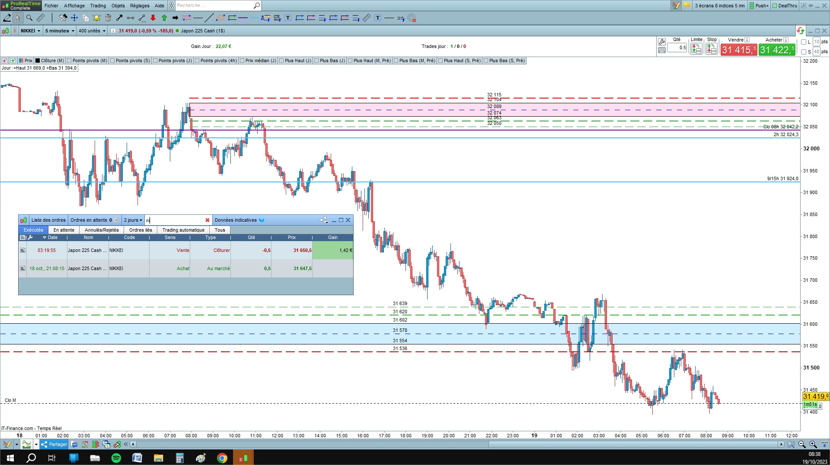Click the horizontal chart scrollbar thumb
This screenshot has height=465, width=830.
[x=634, y=444]
